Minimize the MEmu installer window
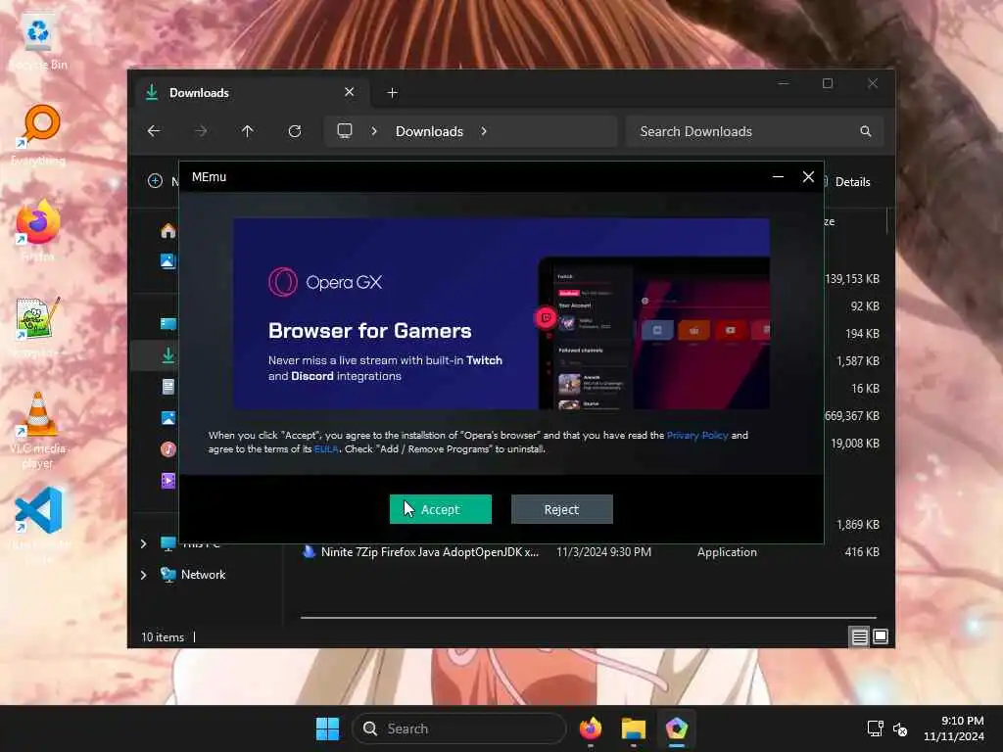This screenshot has width=1003, height=752. coord(778,176)
